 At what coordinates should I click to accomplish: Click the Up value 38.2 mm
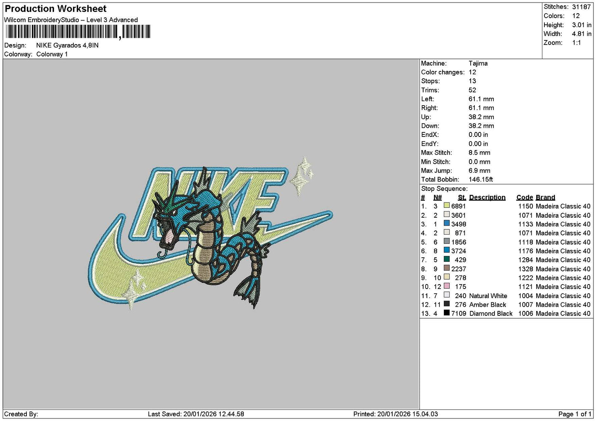[x=481, y=117]
